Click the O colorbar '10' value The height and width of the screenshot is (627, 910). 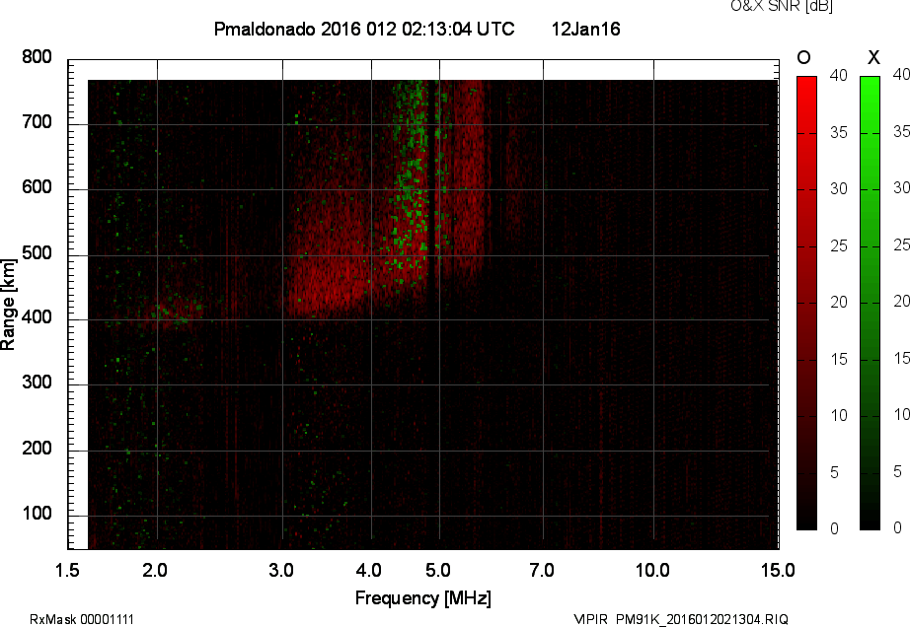coord(839,415)
